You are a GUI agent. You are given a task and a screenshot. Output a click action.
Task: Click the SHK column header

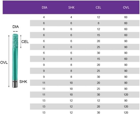71,7
